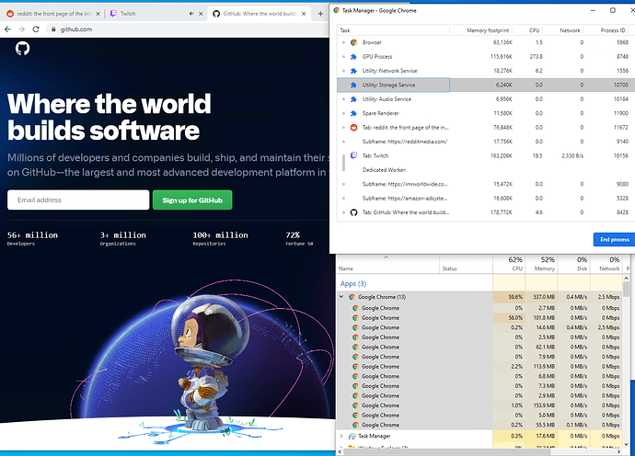The width and height of the screenshot is (635, 456).
Task: Click the GitHub Octocat logo on the page
Action: coord(23,49)
